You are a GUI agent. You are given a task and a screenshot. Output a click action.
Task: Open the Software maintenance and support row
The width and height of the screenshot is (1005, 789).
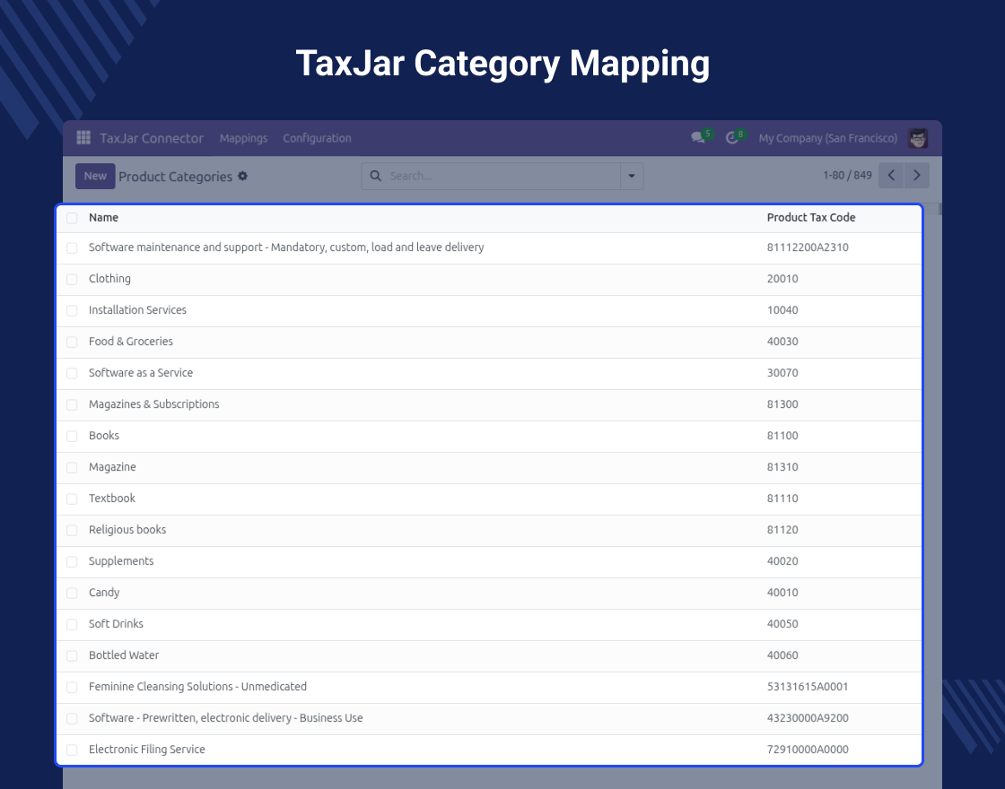489,247
